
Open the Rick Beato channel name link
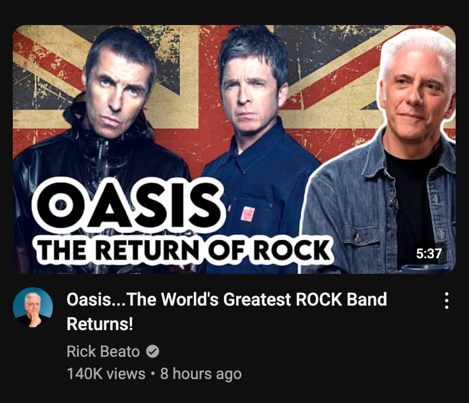tap(103, 351)
